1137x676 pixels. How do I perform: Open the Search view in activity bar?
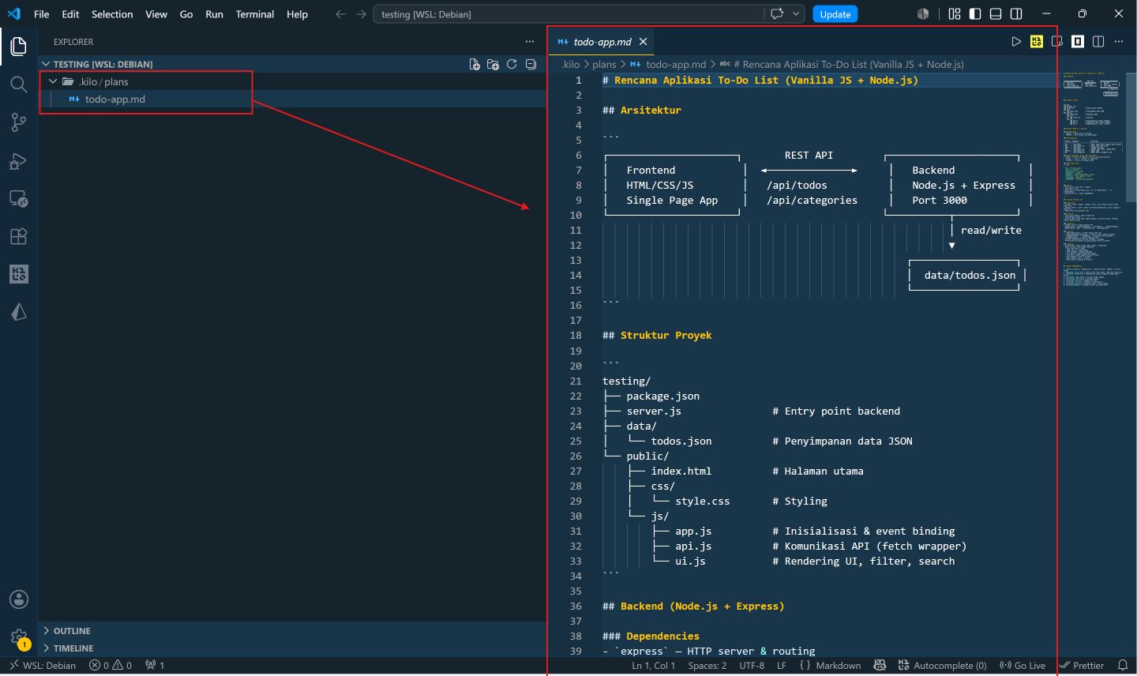19,84
